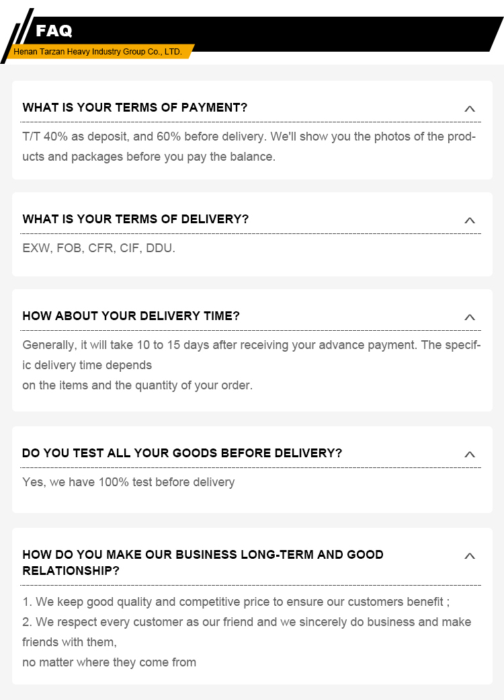The width and height of the screenshot is (504, 700).
Task: Click the 10 to 15 days answer text
Action: coord(251,365)
